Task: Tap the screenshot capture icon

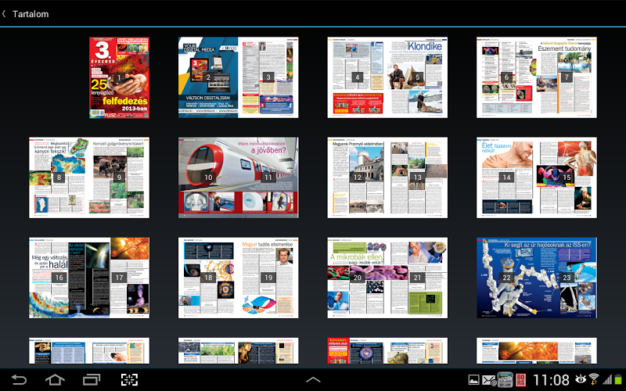Action: point(129,379)
